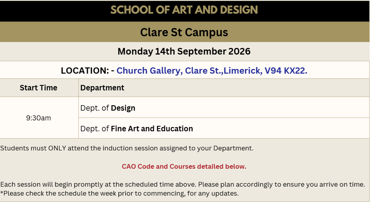This screenshot has width=370, height=203.
Task: Click the Each session will begin promptly line
Action: [x=183, y=184]
